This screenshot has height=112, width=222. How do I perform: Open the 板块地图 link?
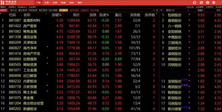(74, 10)
